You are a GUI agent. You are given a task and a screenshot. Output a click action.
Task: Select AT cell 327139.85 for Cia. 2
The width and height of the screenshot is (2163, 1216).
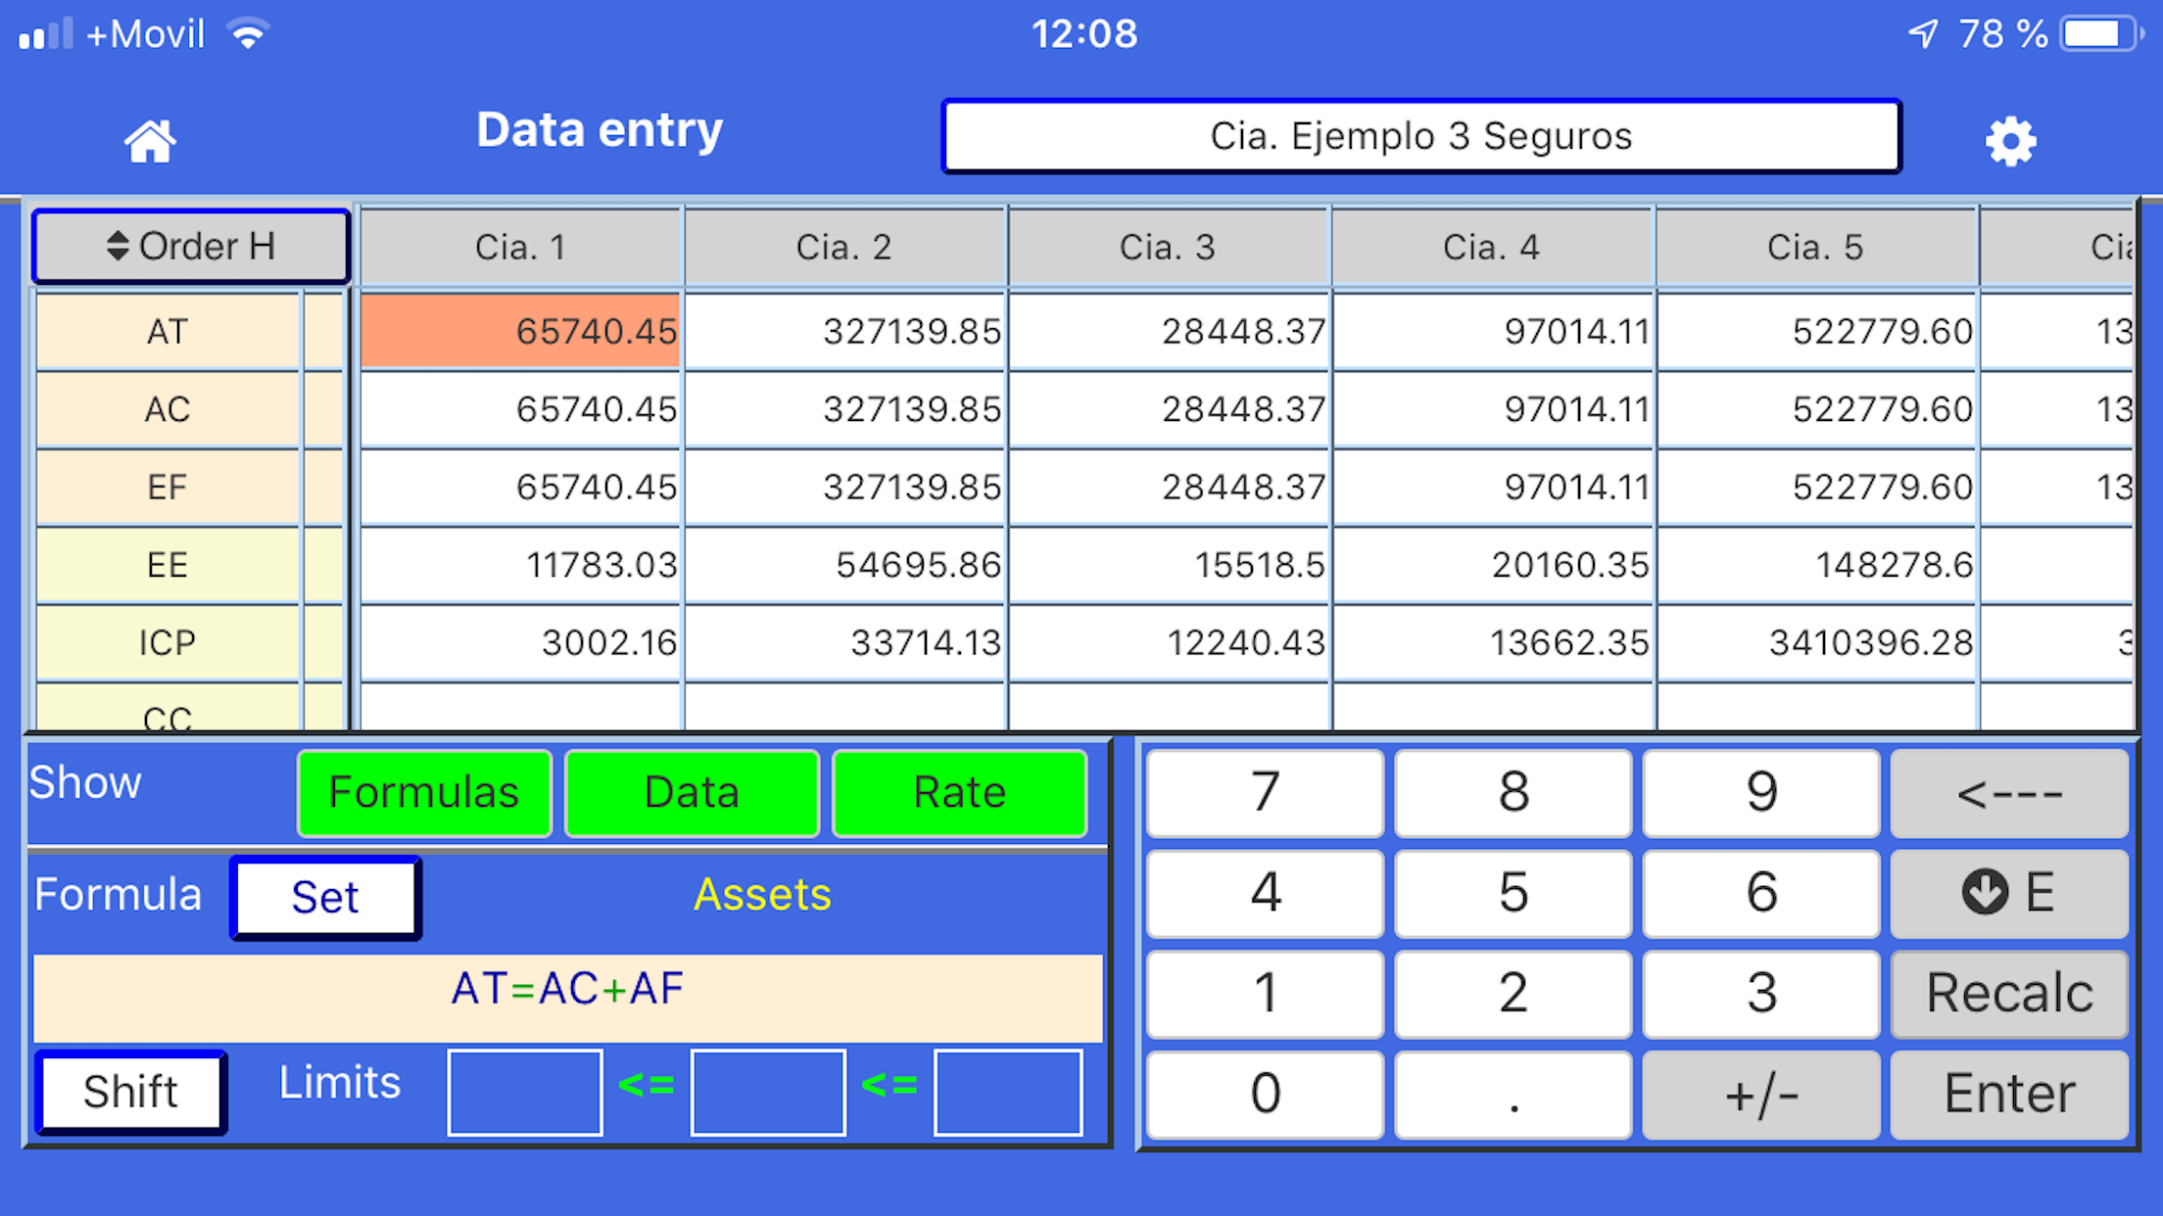click(x=844, y=331)
